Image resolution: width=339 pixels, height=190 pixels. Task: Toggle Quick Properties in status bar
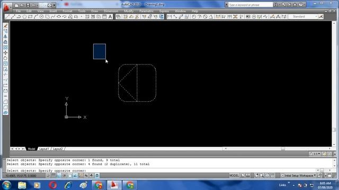(97, 176)
